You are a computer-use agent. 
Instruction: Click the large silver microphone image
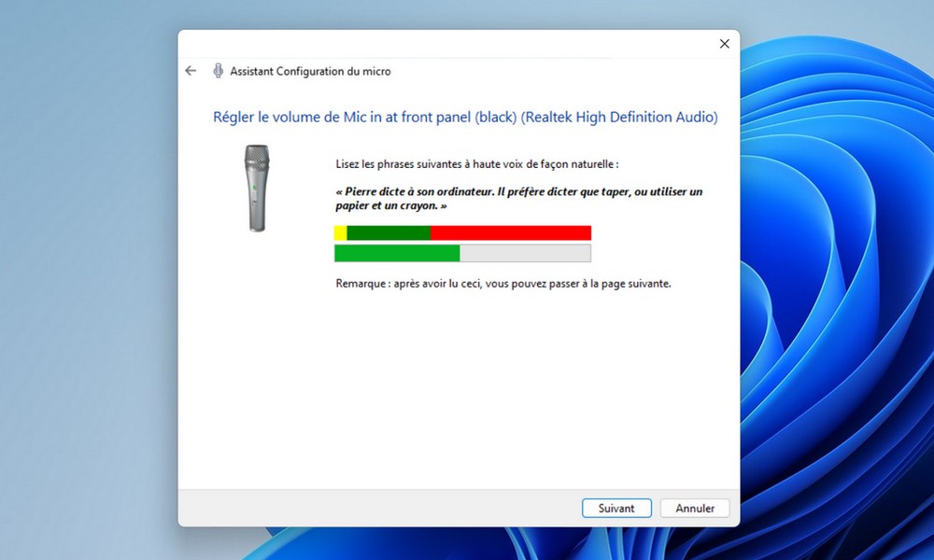pyautogui.click(x=257, y=188)
